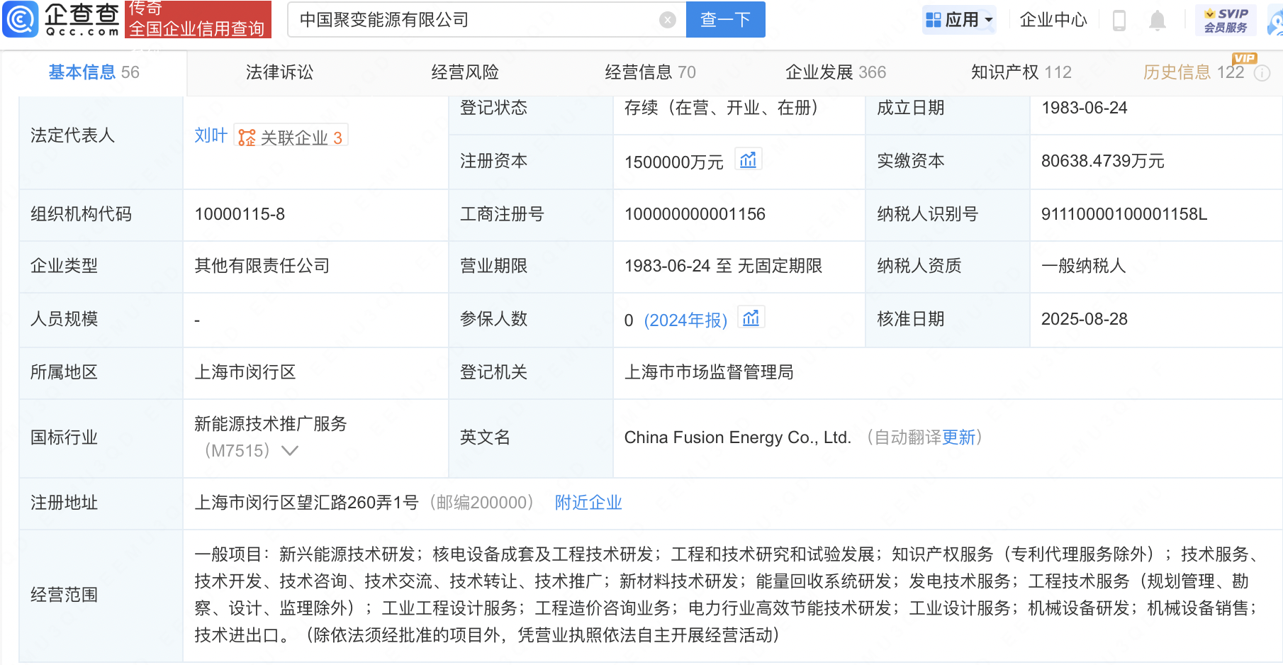Select the establishment date 1983-06-24 value
1283x665 pixels.
coord(1084,108)
